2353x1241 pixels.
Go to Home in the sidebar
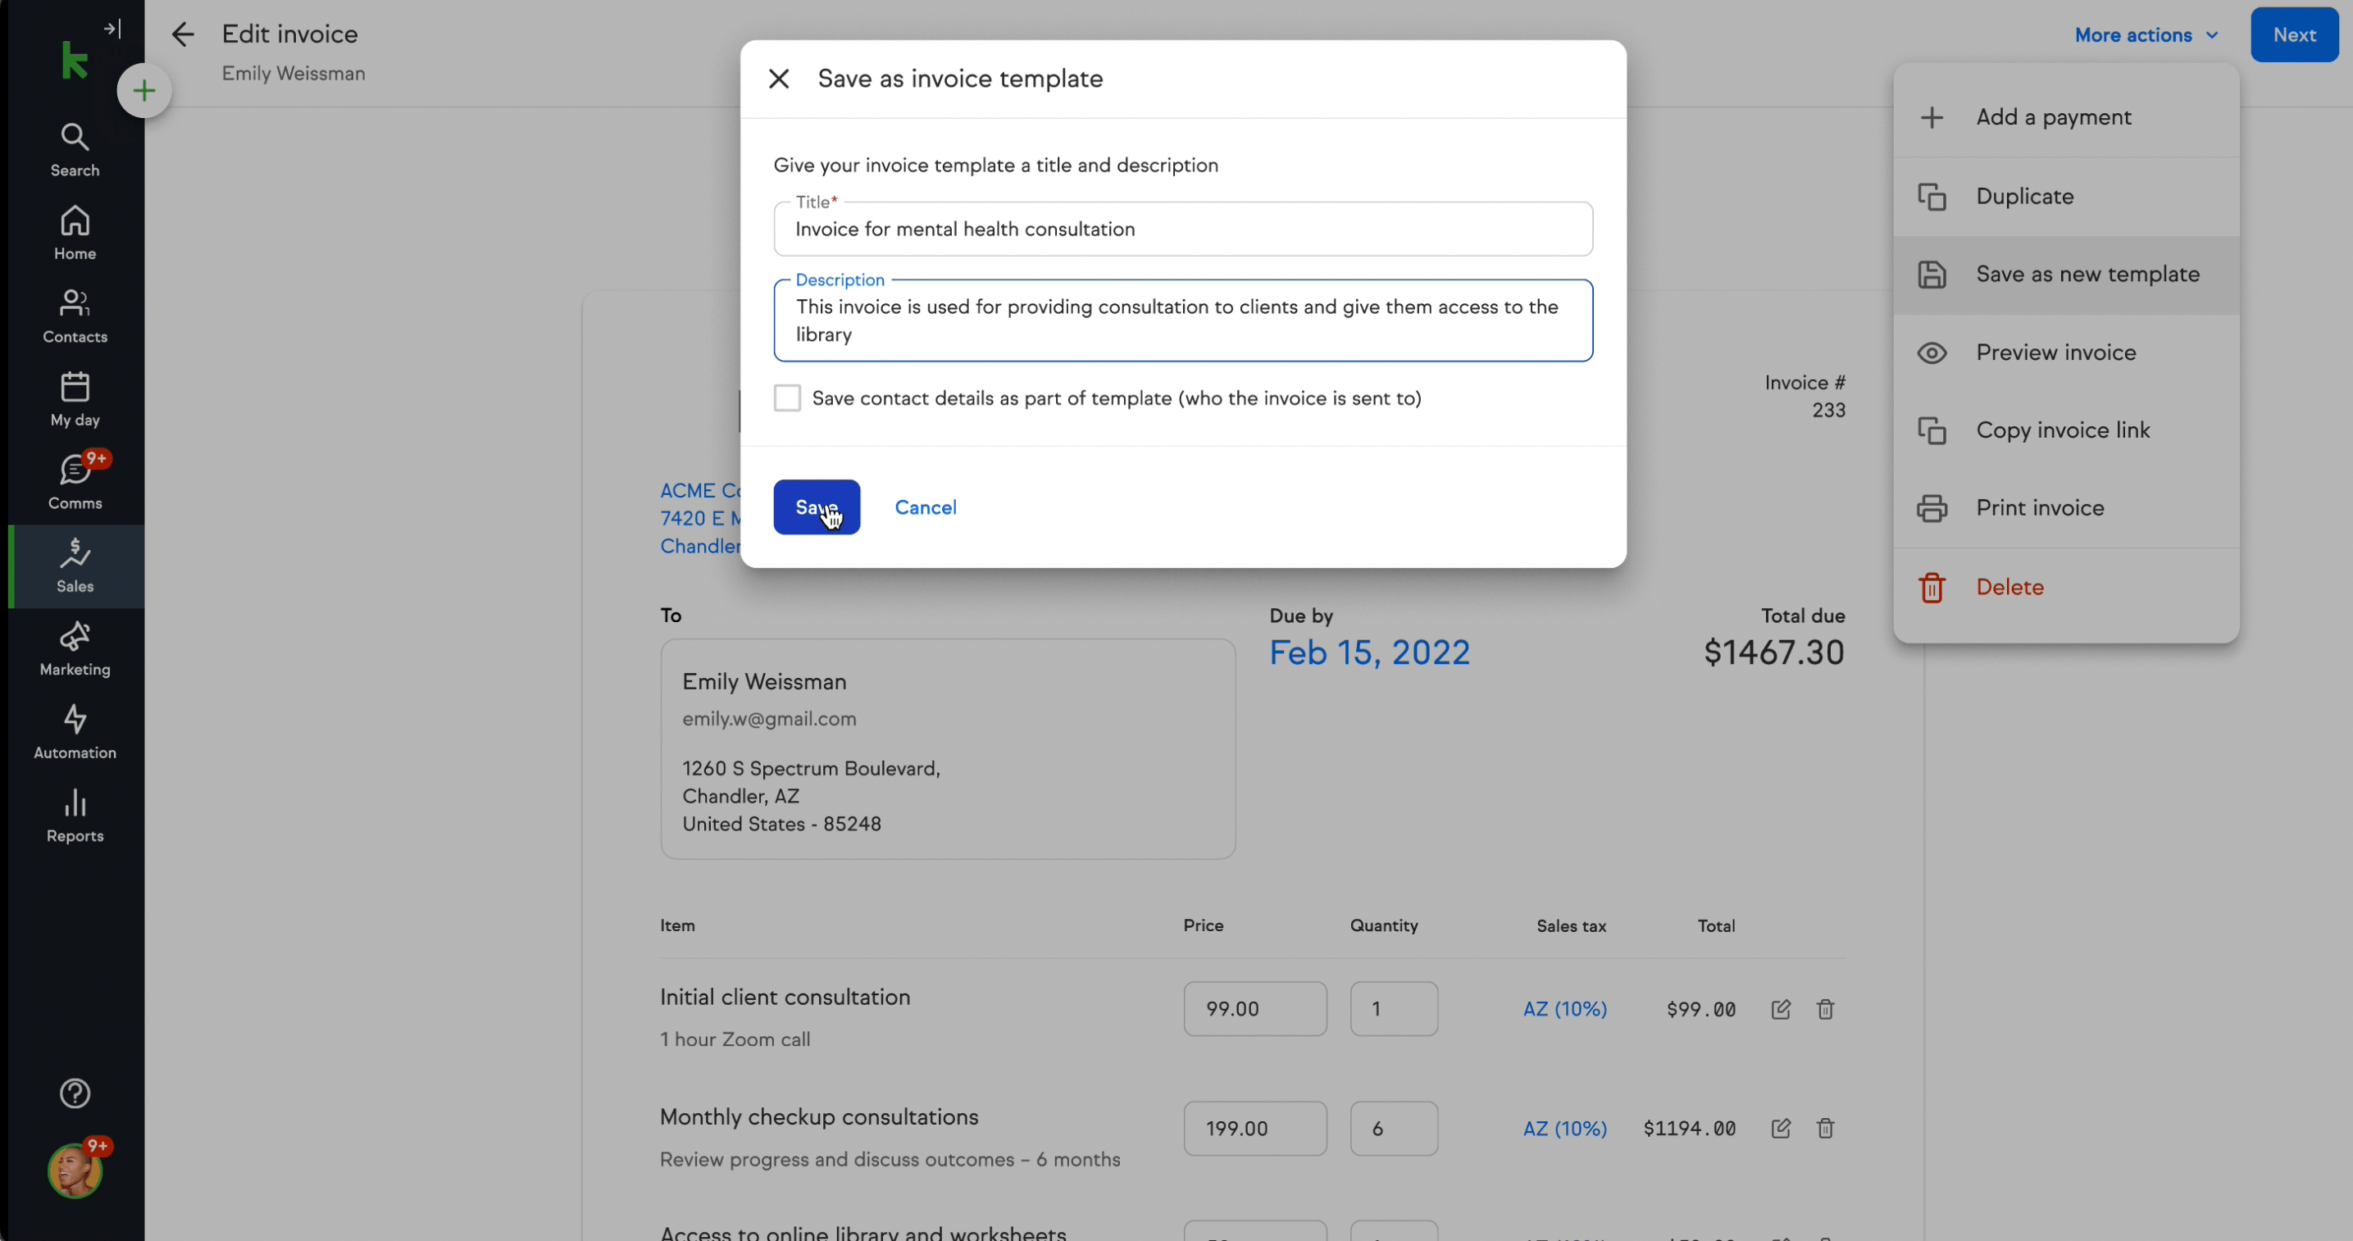[x=75, y=233]
